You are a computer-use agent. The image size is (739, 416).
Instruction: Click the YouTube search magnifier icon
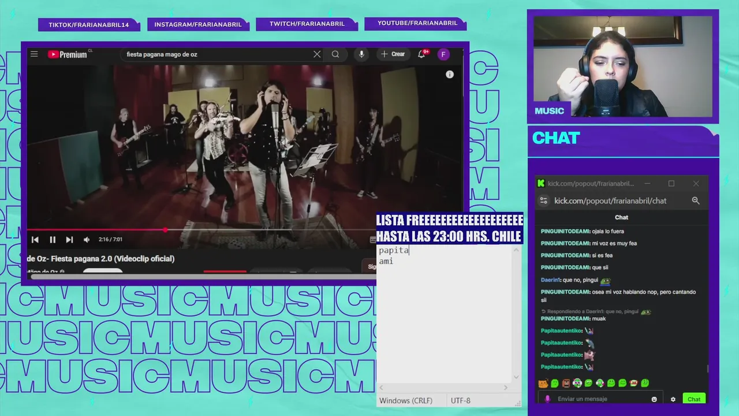click(335, 54)
